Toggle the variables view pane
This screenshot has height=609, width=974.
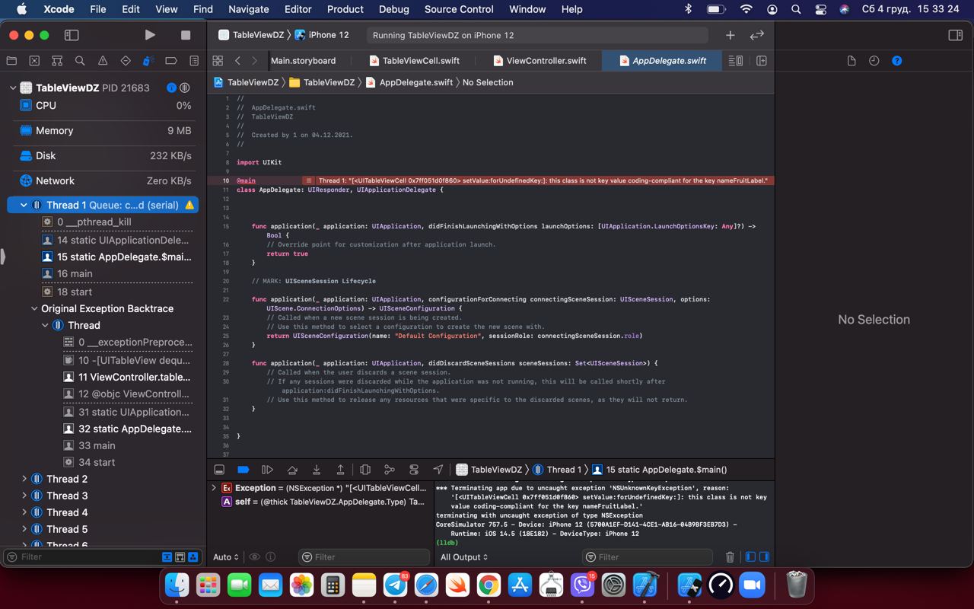(x=750, y=557)
